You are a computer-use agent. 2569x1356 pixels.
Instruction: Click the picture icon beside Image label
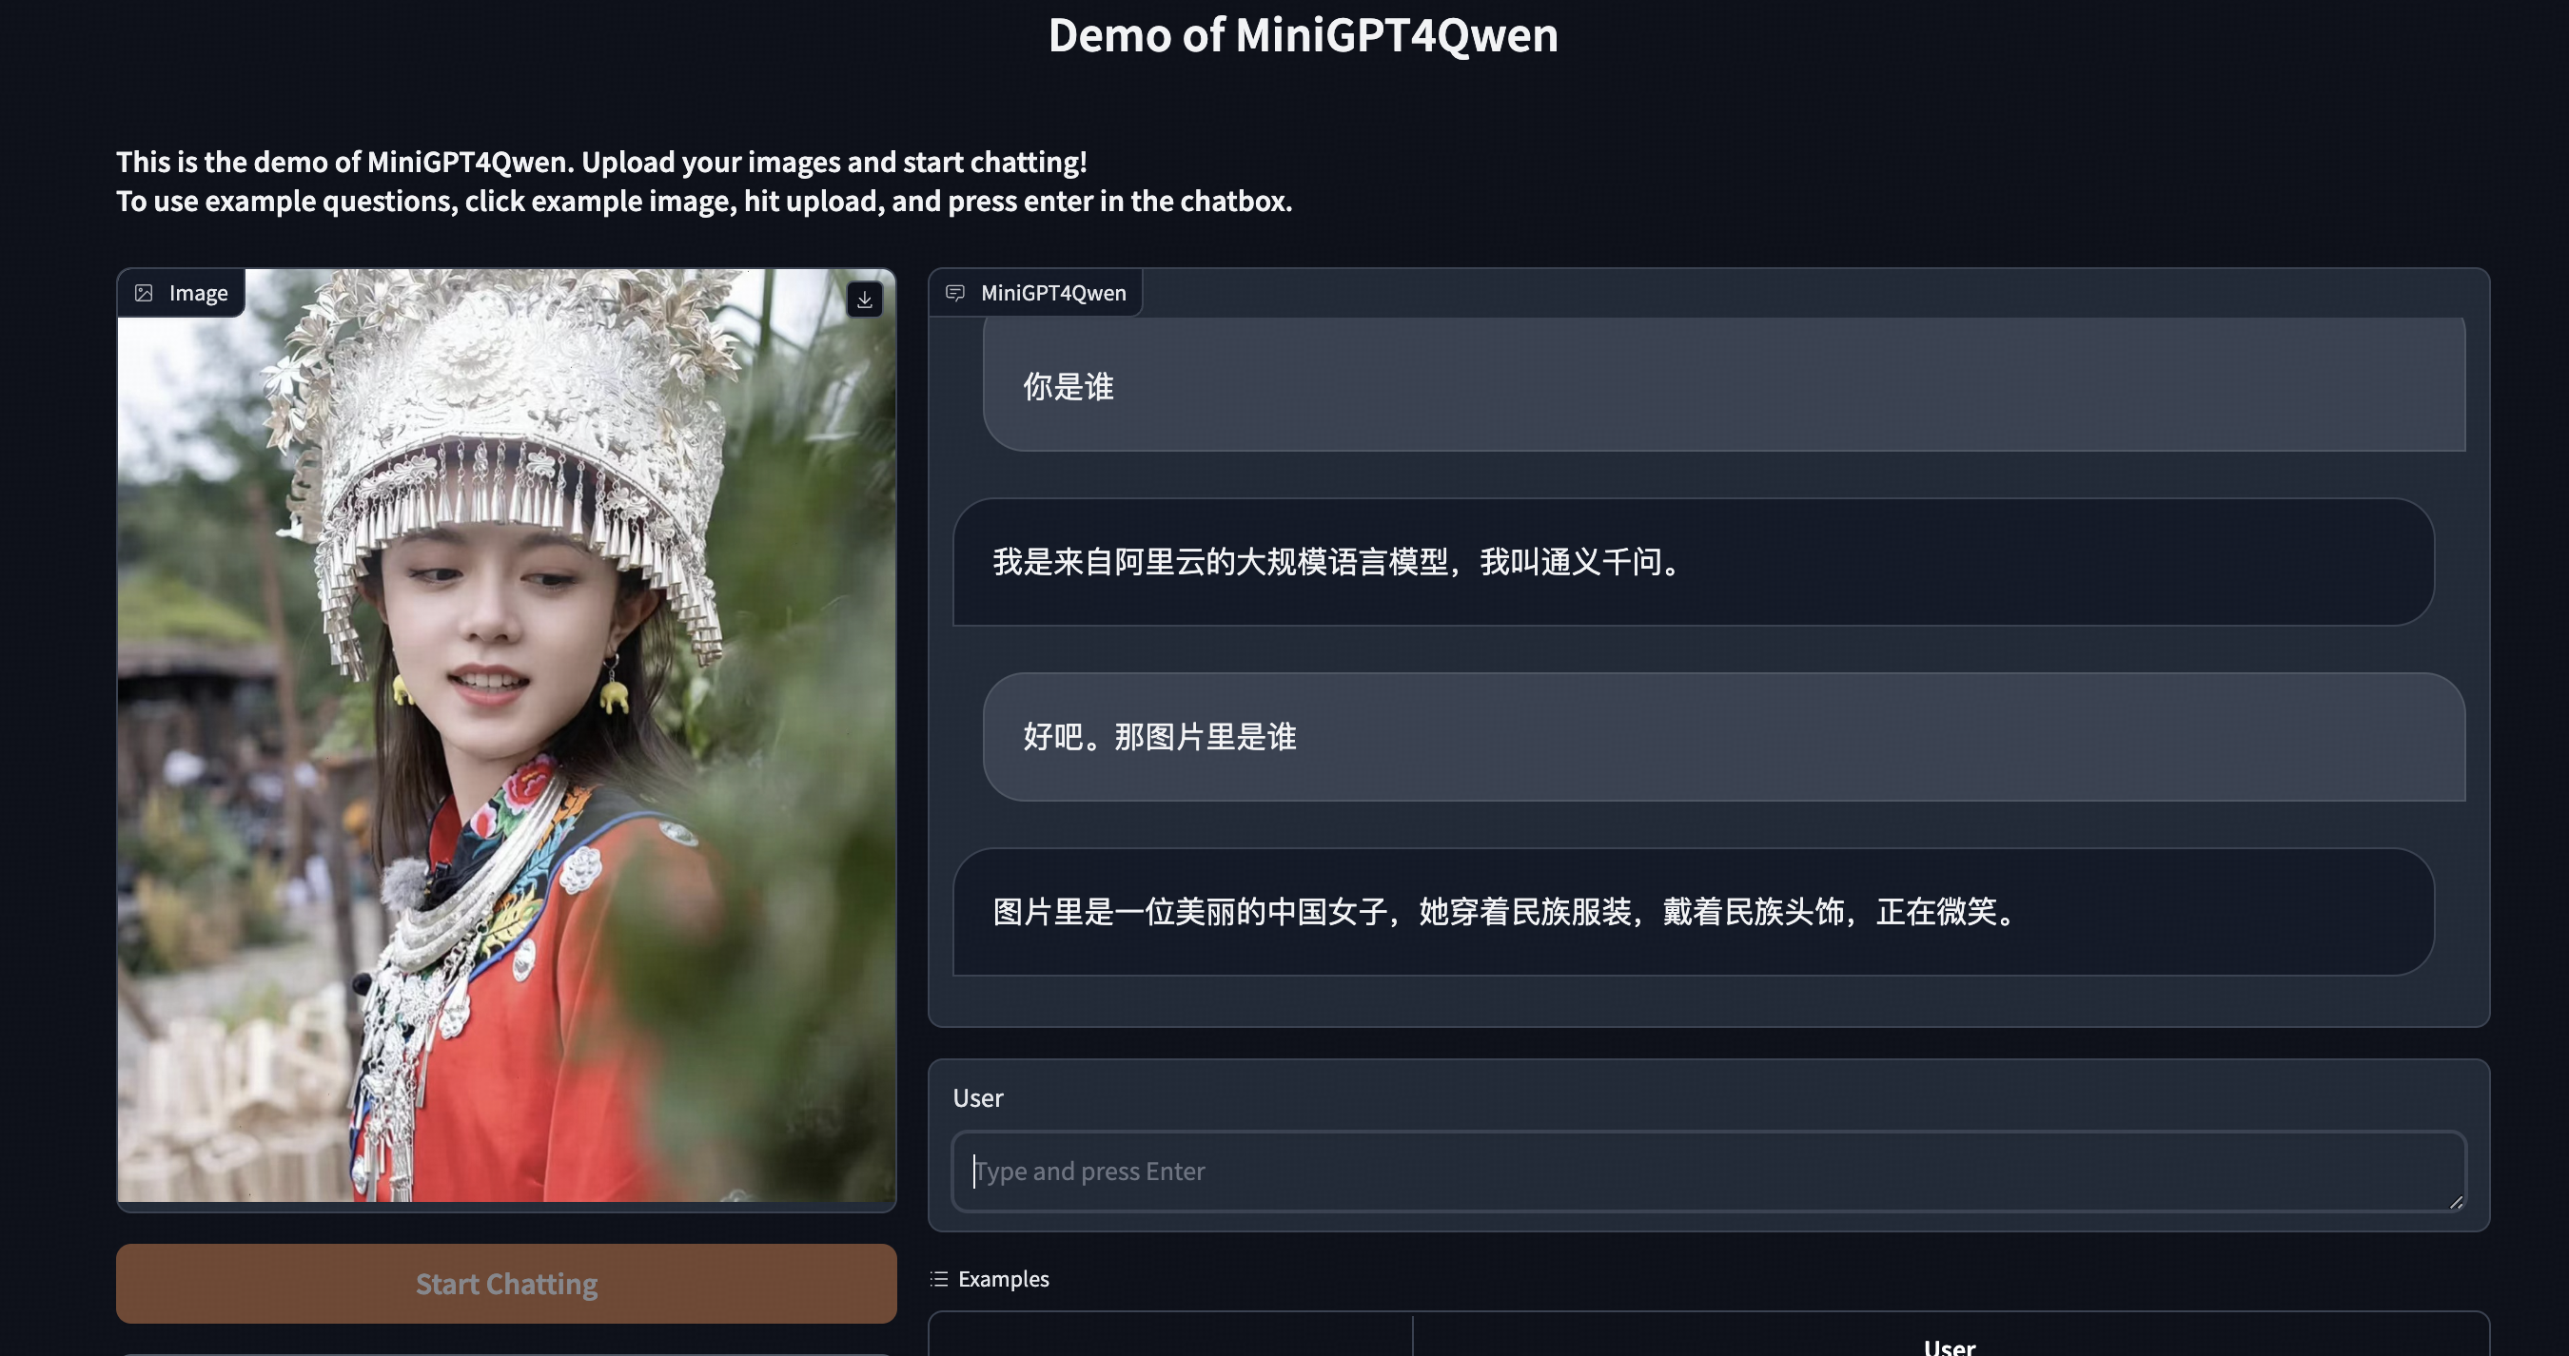click(x=144, y=293)
